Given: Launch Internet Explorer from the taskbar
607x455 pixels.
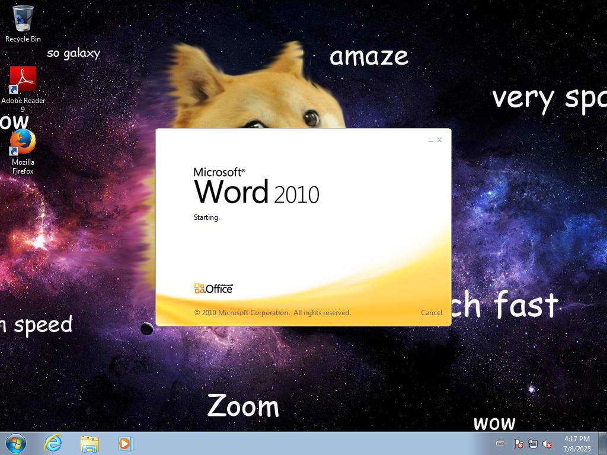Looking at the screenshot, I should (53, 443).
